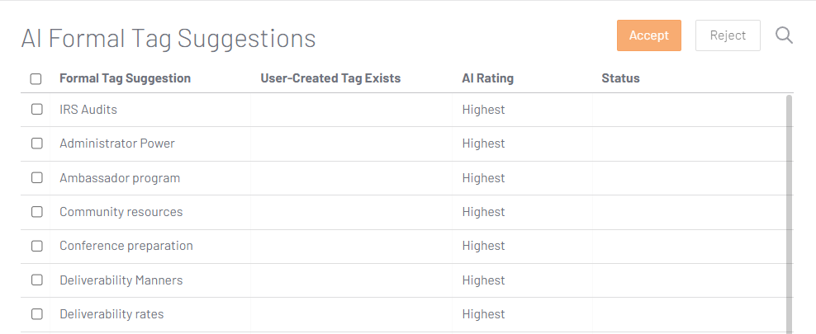Image resolution: width=816 pixels, height=334 pixels.
Task: Click the search magnifier icon
Action: [x=784, y=35]
